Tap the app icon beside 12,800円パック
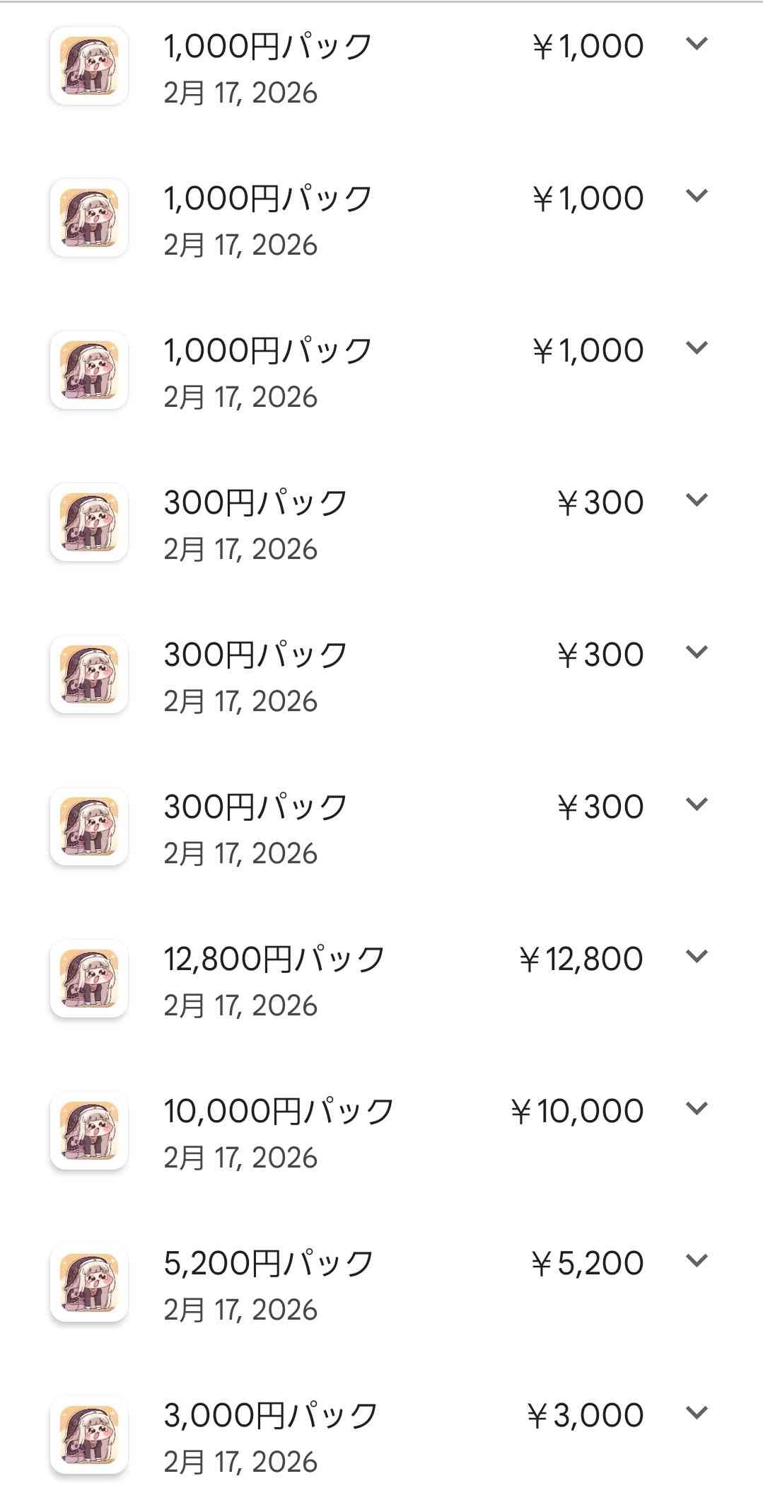This screenshot has width=763, height=1510. coord(89,979)
